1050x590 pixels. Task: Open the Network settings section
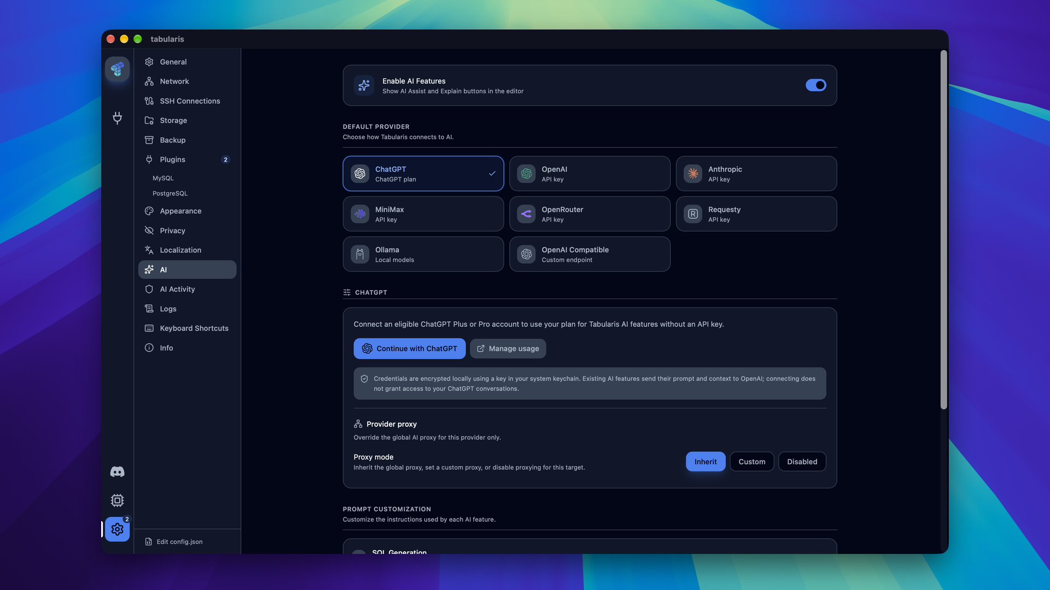coord(187,81)
